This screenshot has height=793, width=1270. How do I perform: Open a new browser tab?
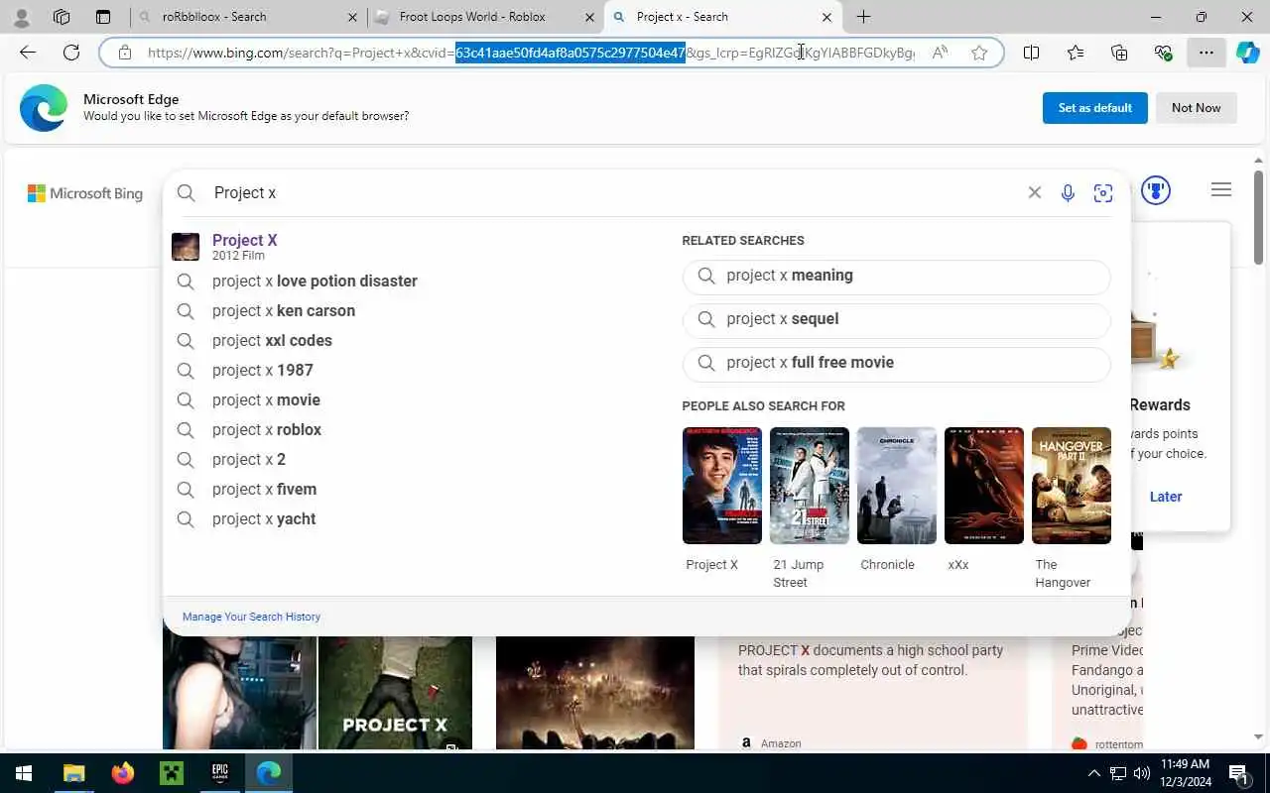pos(863,17)
